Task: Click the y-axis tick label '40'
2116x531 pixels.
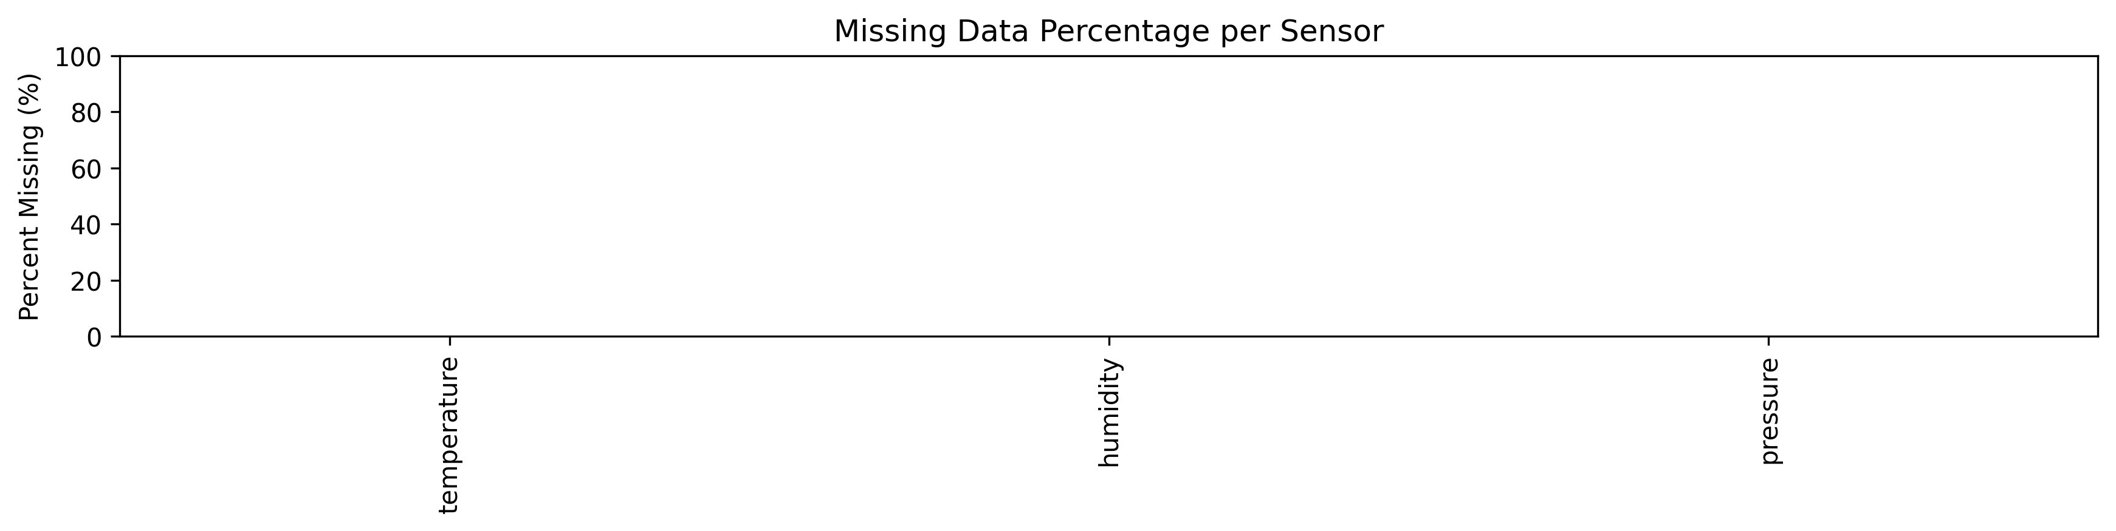Action: point(86,225)
